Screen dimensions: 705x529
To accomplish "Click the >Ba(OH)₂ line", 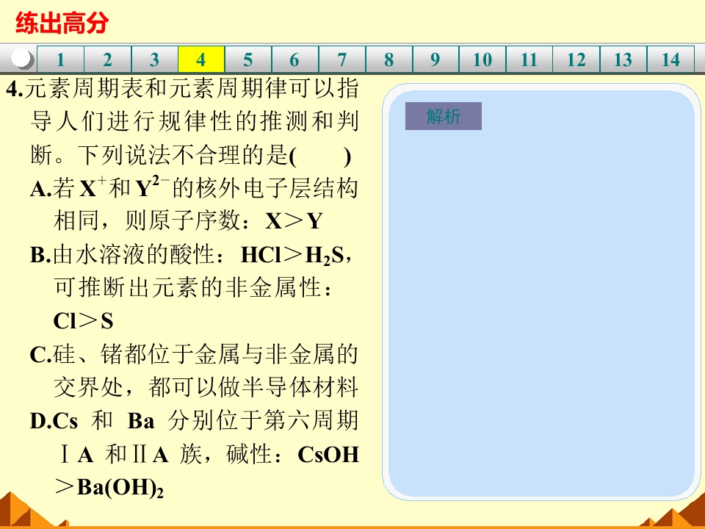I will tap(109, 488).
